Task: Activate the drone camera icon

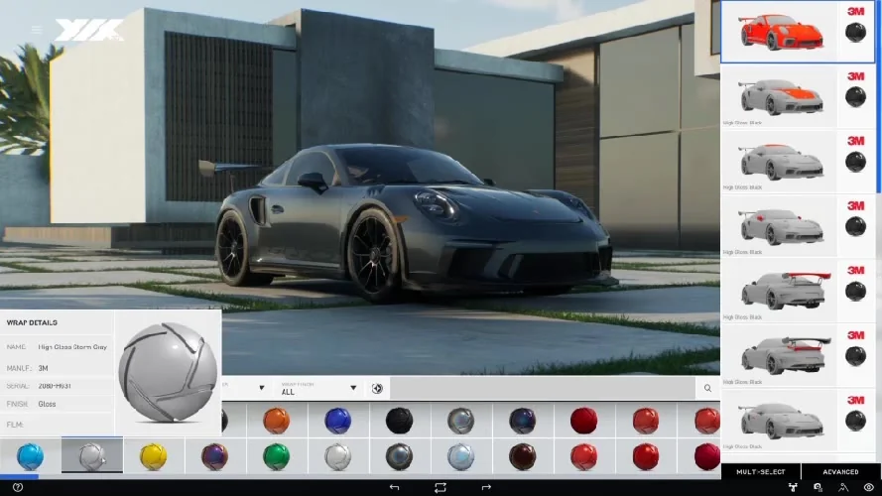Action: pyautogui.click(x=793, y=487)
